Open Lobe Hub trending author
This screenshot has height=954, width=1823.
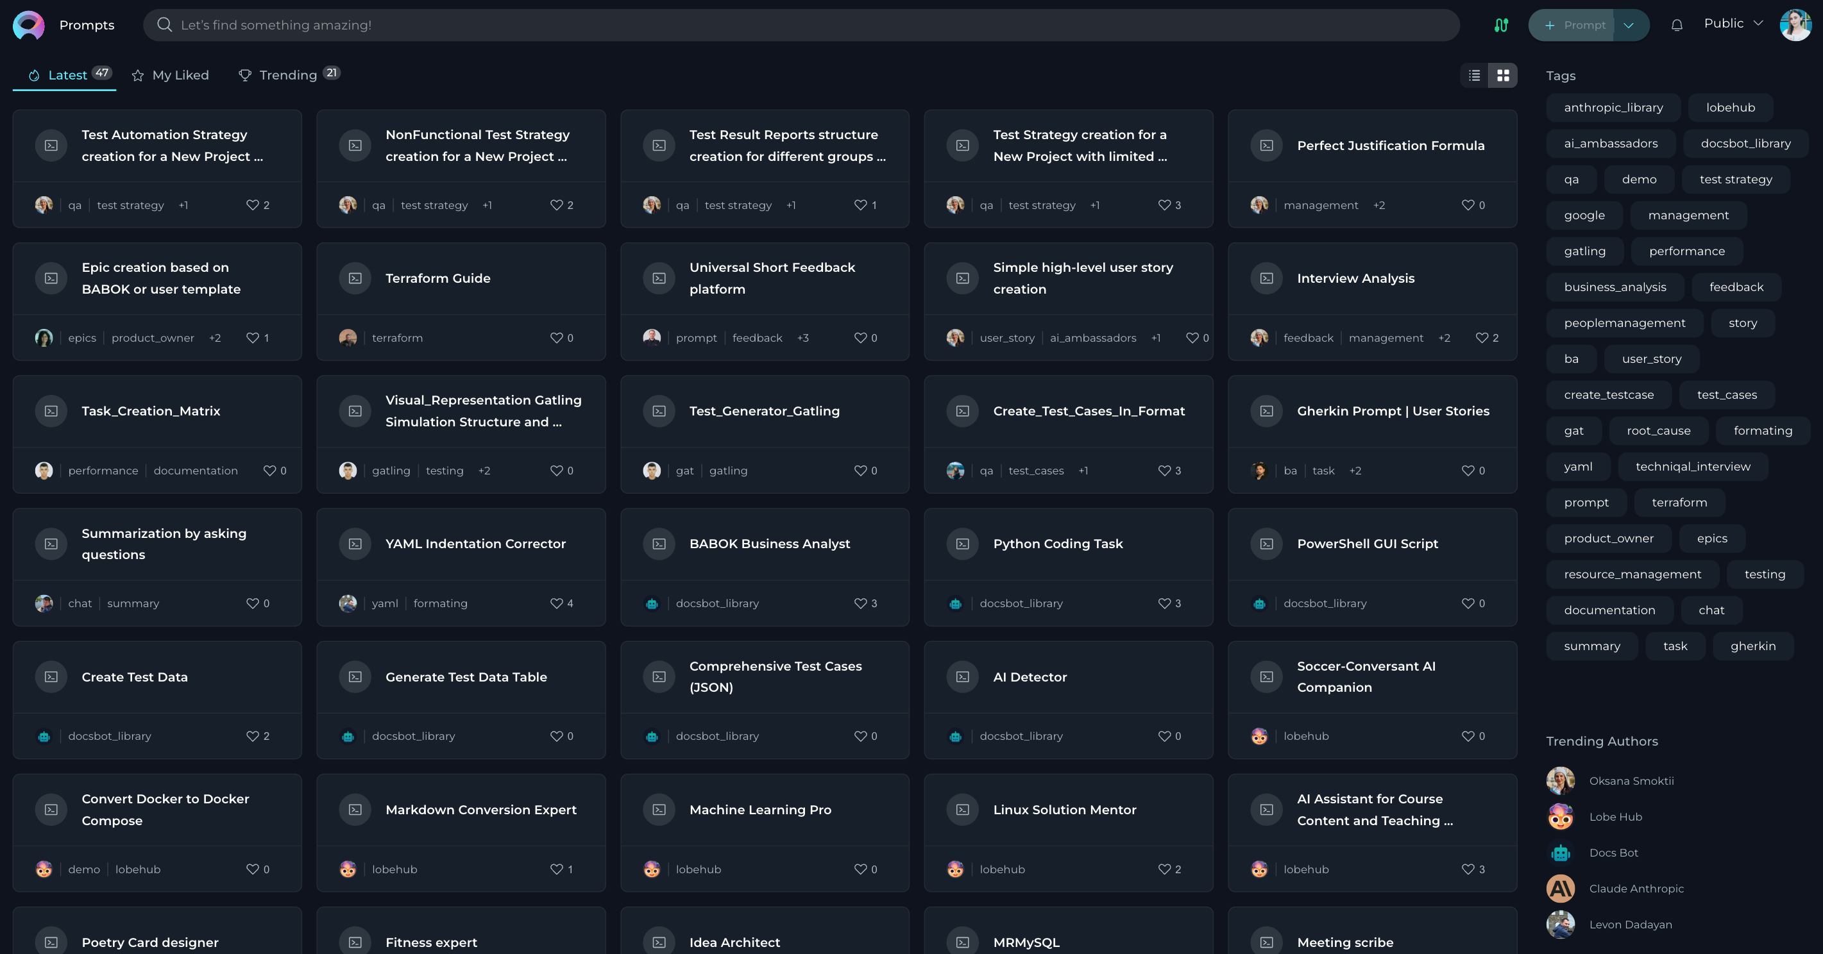[x=1595, y=817]
